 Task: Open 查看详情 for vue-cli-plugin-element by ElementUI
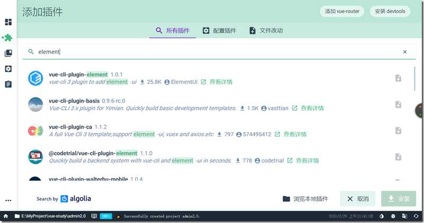[221, 82]
